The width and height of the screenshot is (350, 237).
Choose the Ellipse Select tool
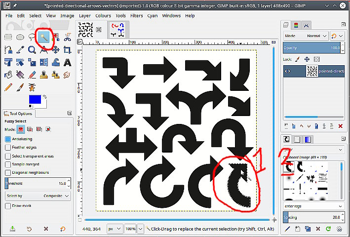pyautogui.click(x=20, y=37)
